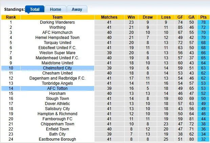
Task: Click the Bath City team row
Action: [x=57, y=134]
